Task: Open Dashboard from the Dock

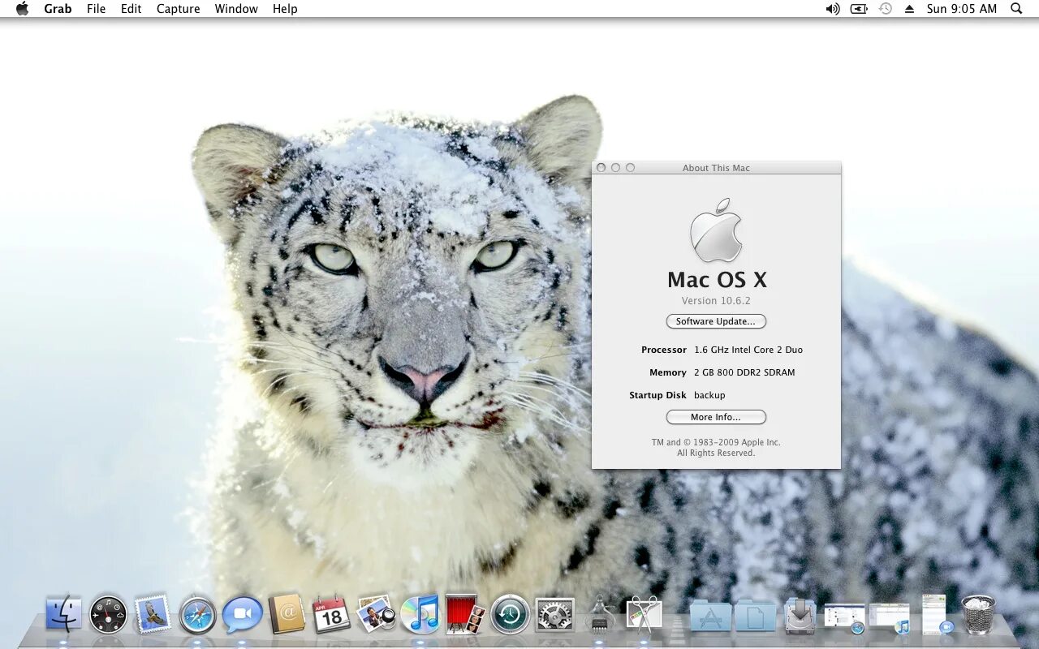Action: [110, 614]
